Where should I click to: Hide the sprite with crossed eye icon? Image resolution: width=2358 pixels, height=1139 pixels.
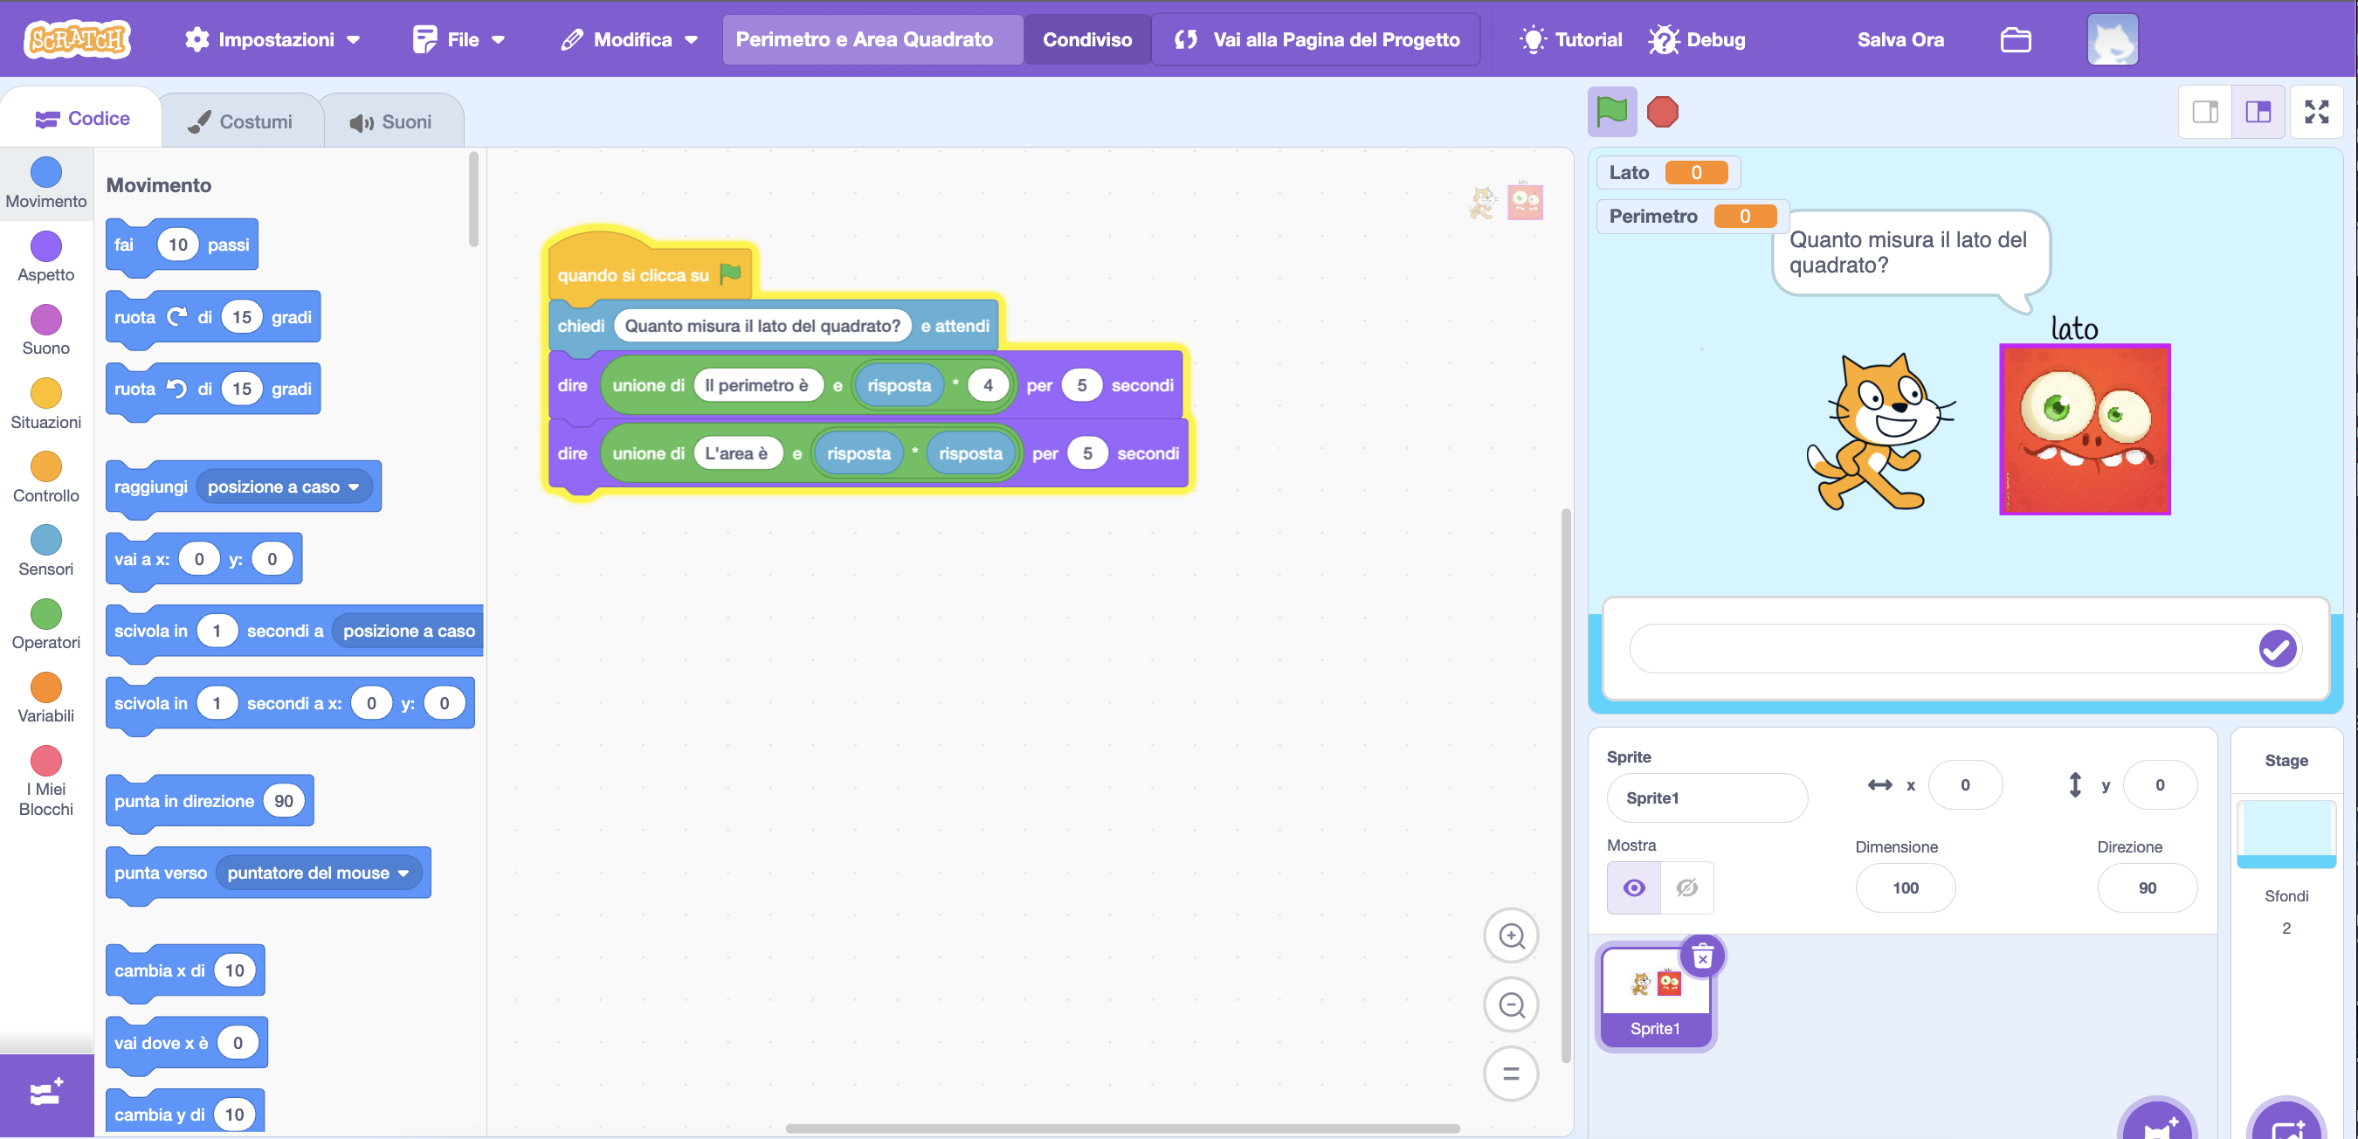pyautogui.click(x=1687, y=887)
